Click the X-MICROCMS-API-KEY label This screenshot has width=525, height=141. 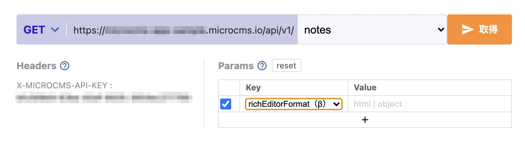coord(64,86)
